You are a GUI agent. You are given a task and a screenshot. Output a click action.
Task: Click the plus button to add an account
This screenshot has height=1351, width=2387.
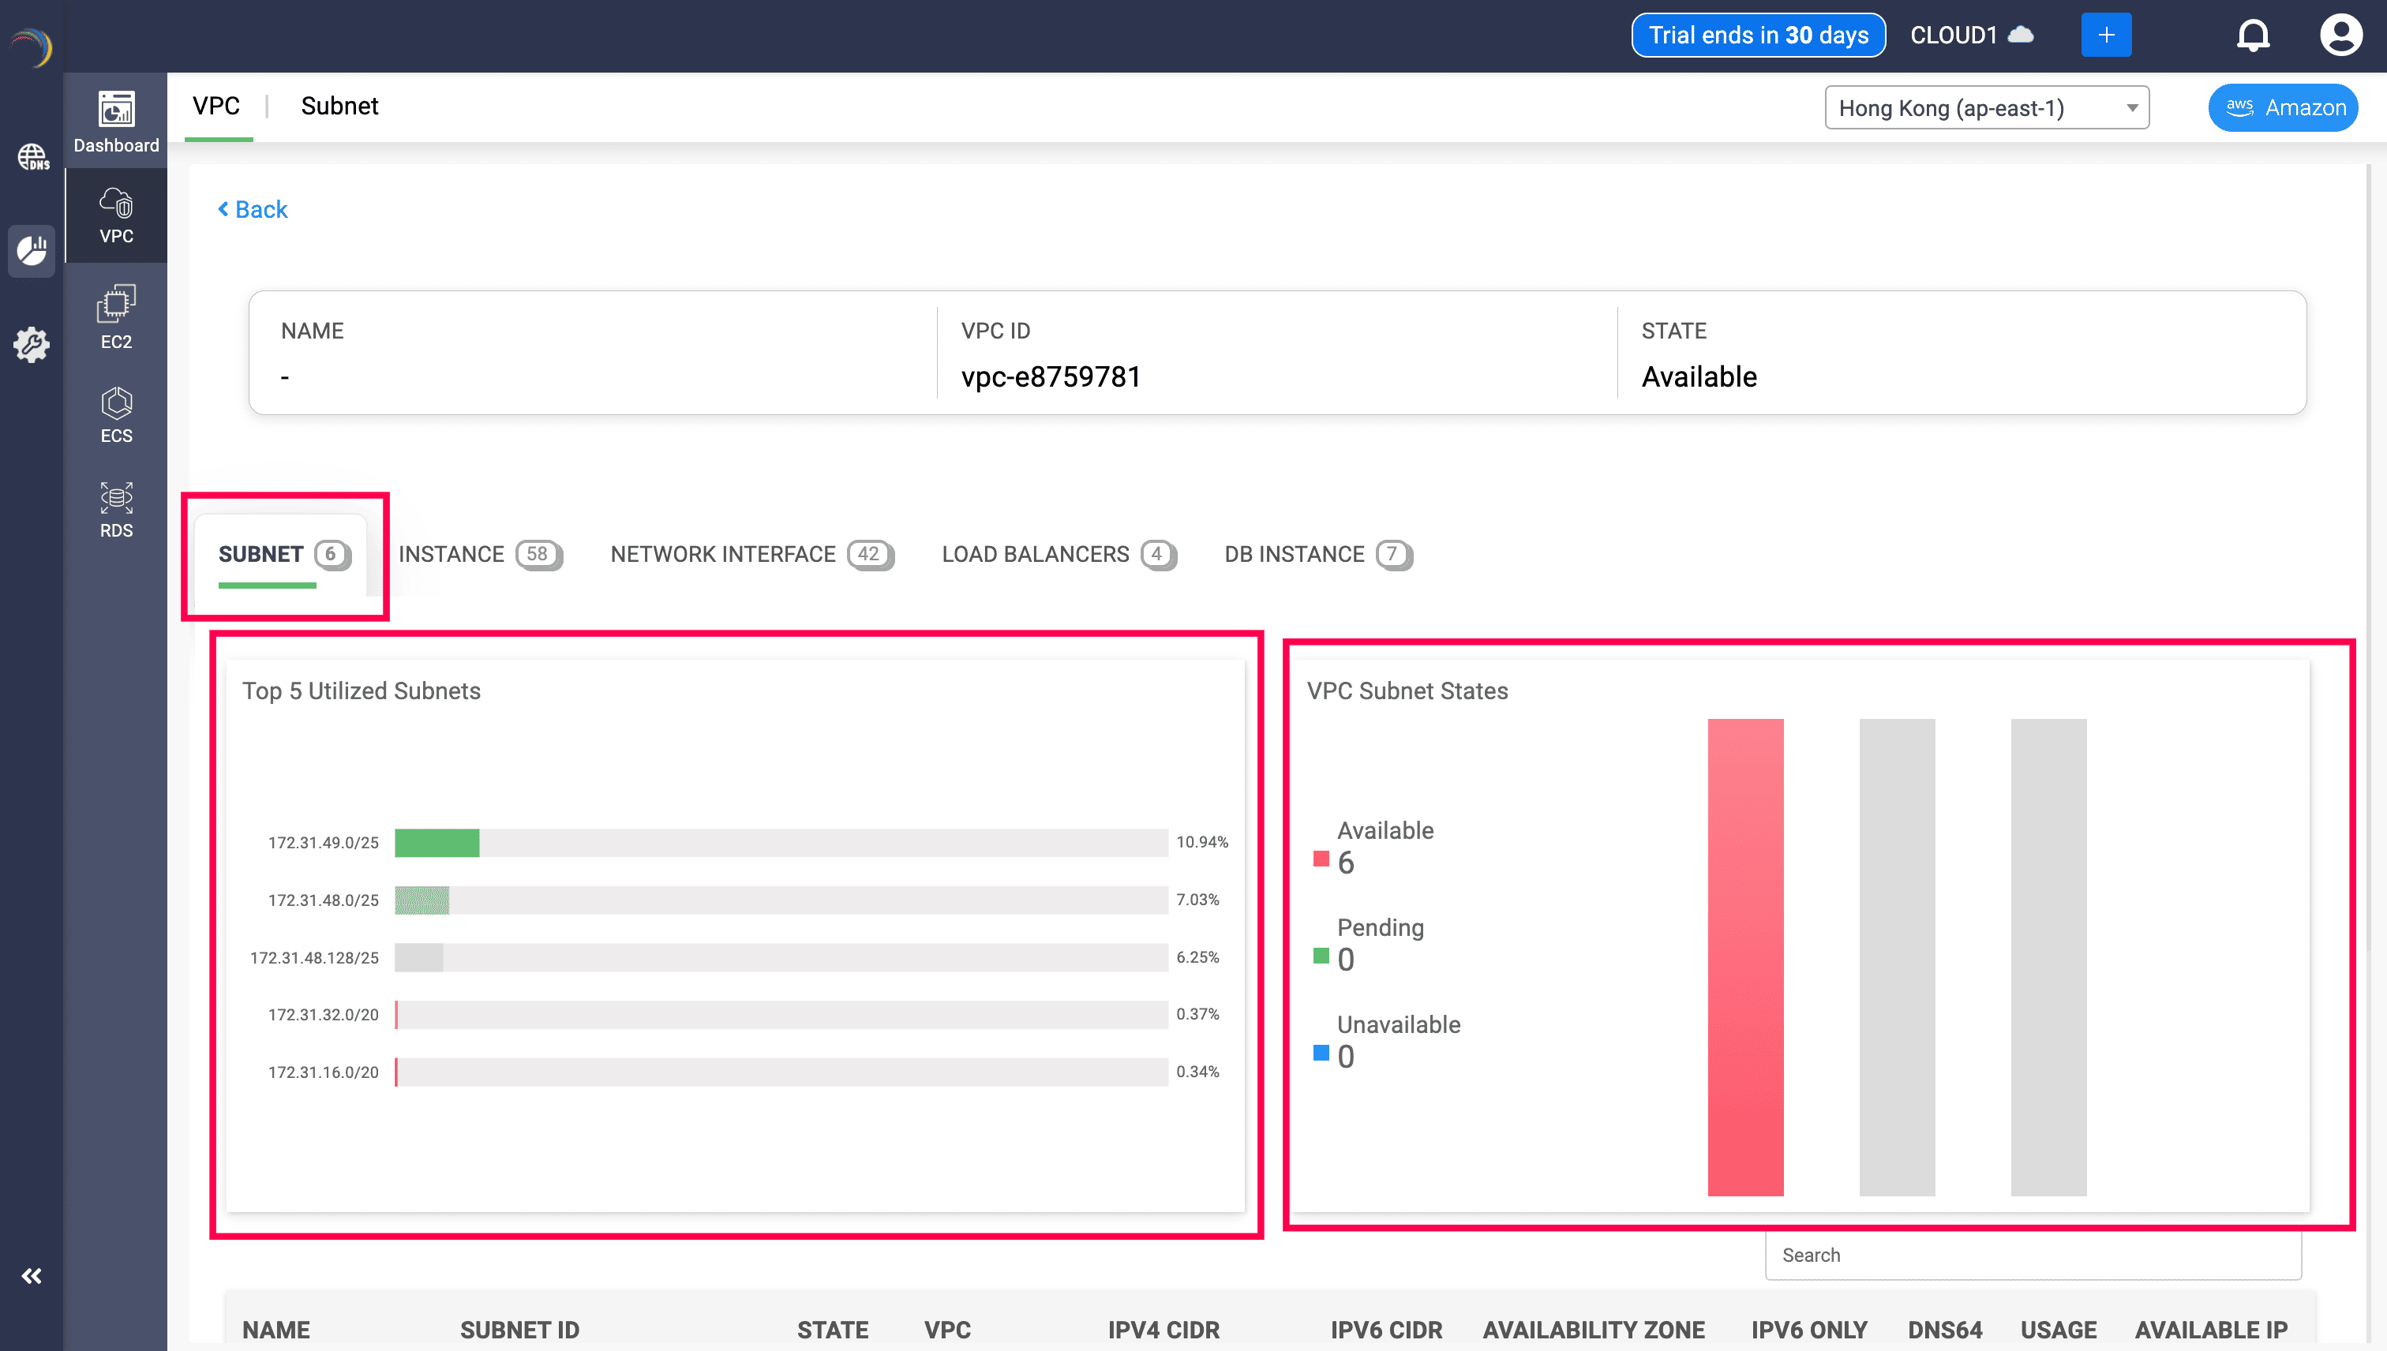[2107, 35]
